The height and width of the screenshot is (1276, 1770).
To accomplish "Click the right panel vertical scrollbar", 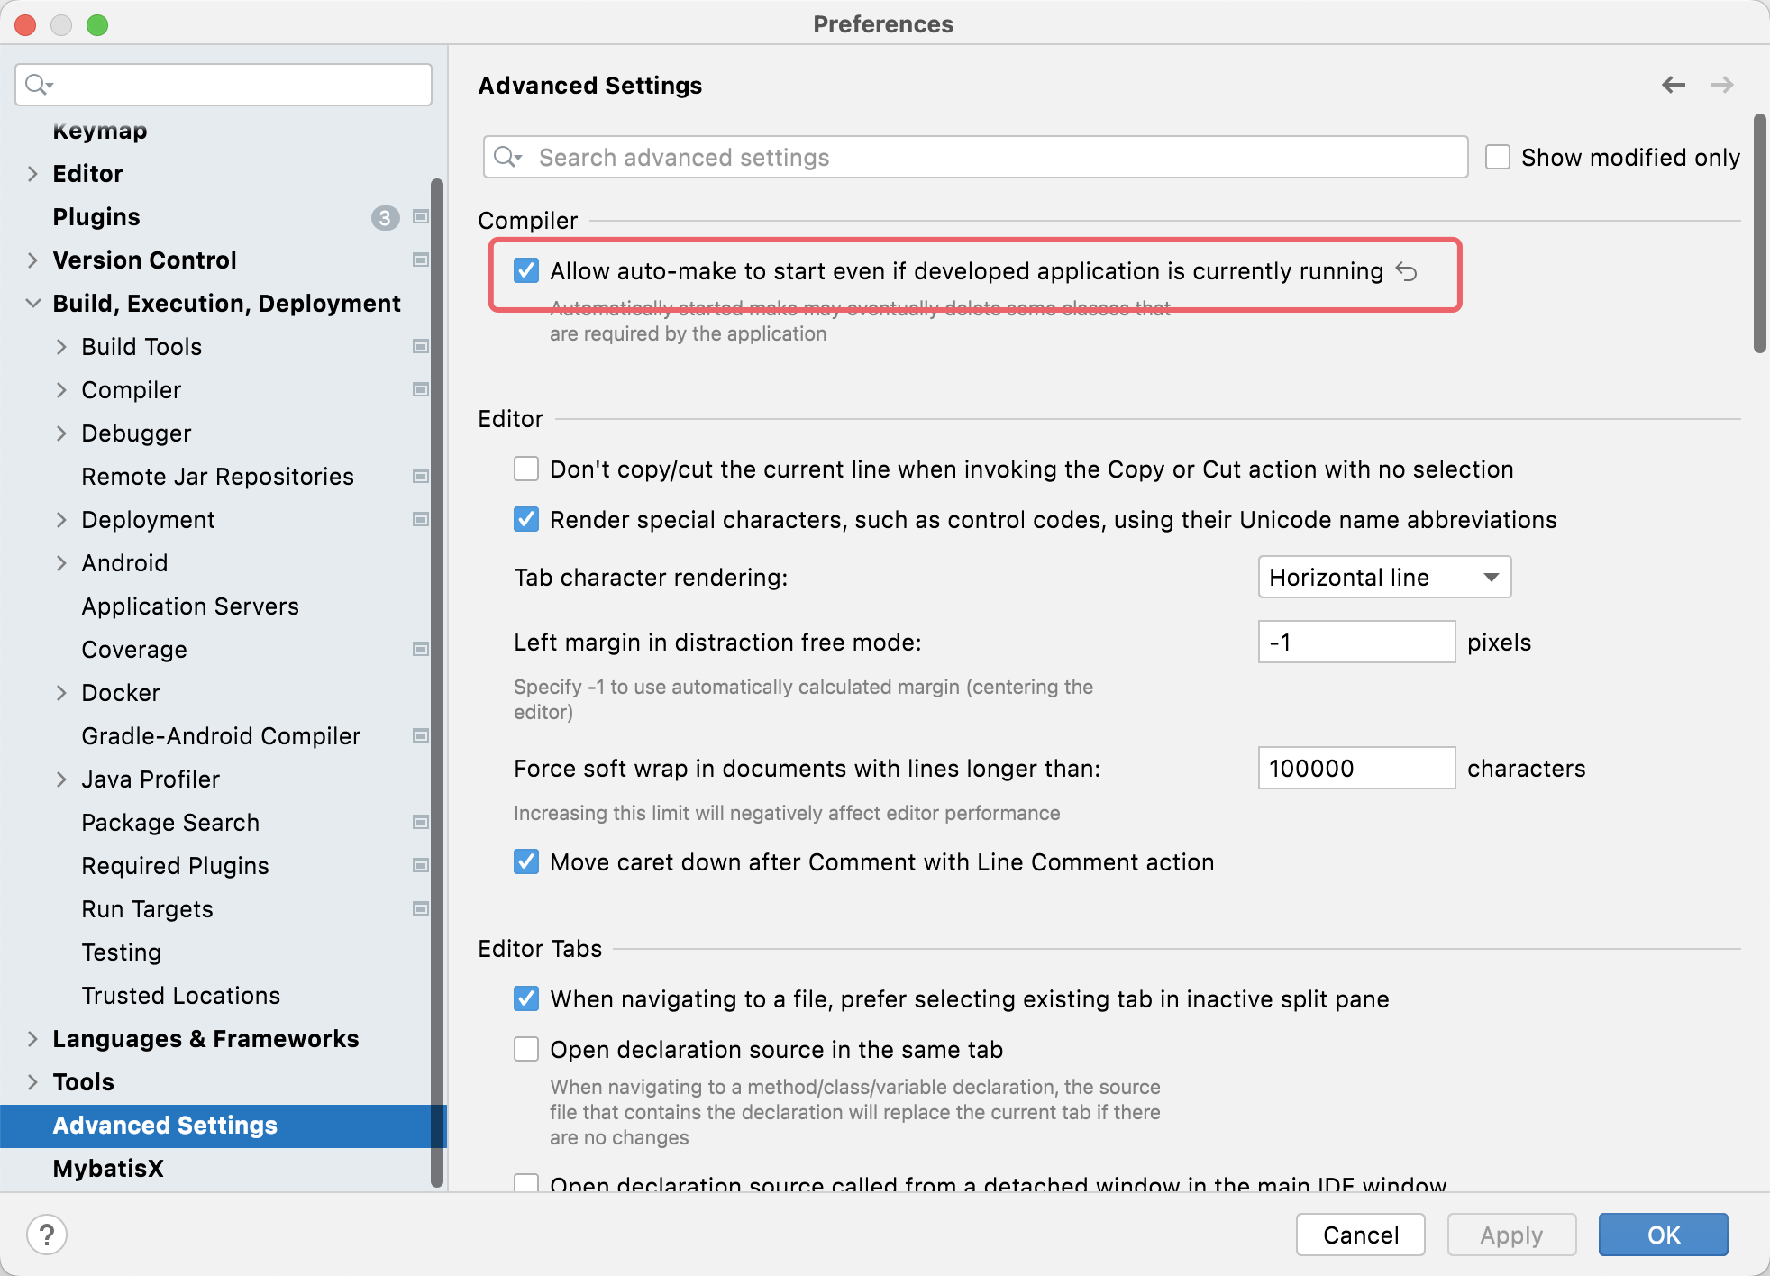I will click(x=1759, y=234).
